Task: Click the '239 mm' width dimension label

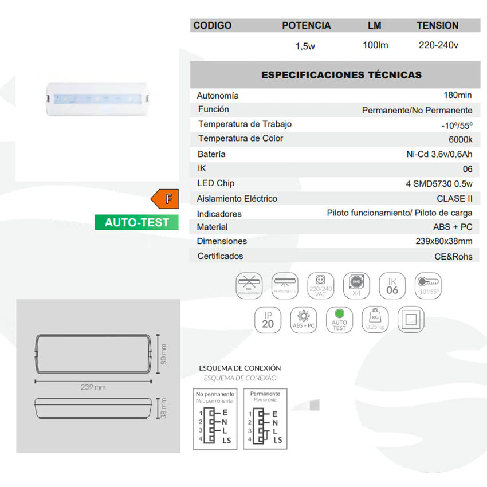Action: coord(93,387)
